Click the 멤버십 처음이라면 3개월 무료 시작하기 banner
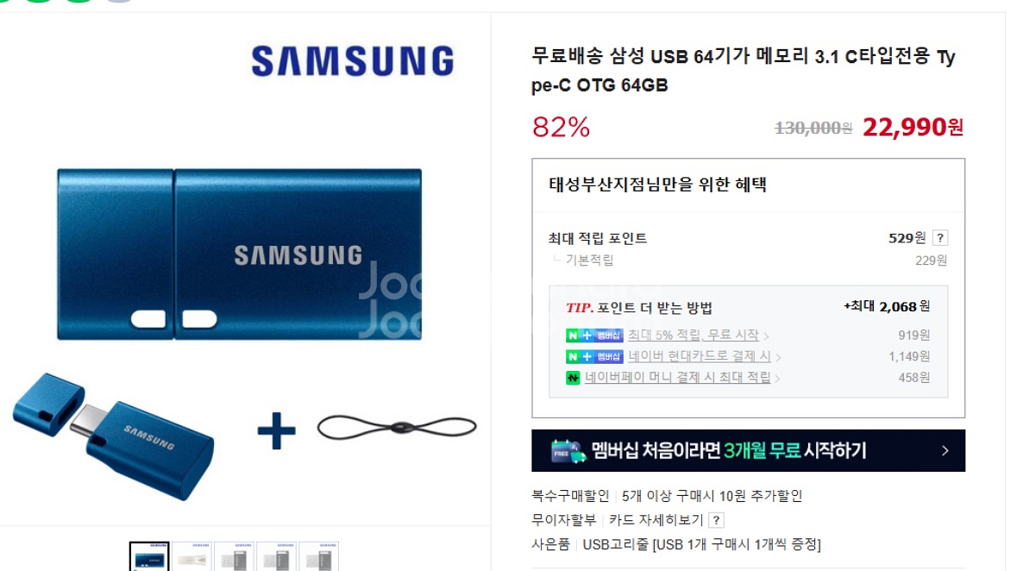The image size is (1017, 571). 748,450
